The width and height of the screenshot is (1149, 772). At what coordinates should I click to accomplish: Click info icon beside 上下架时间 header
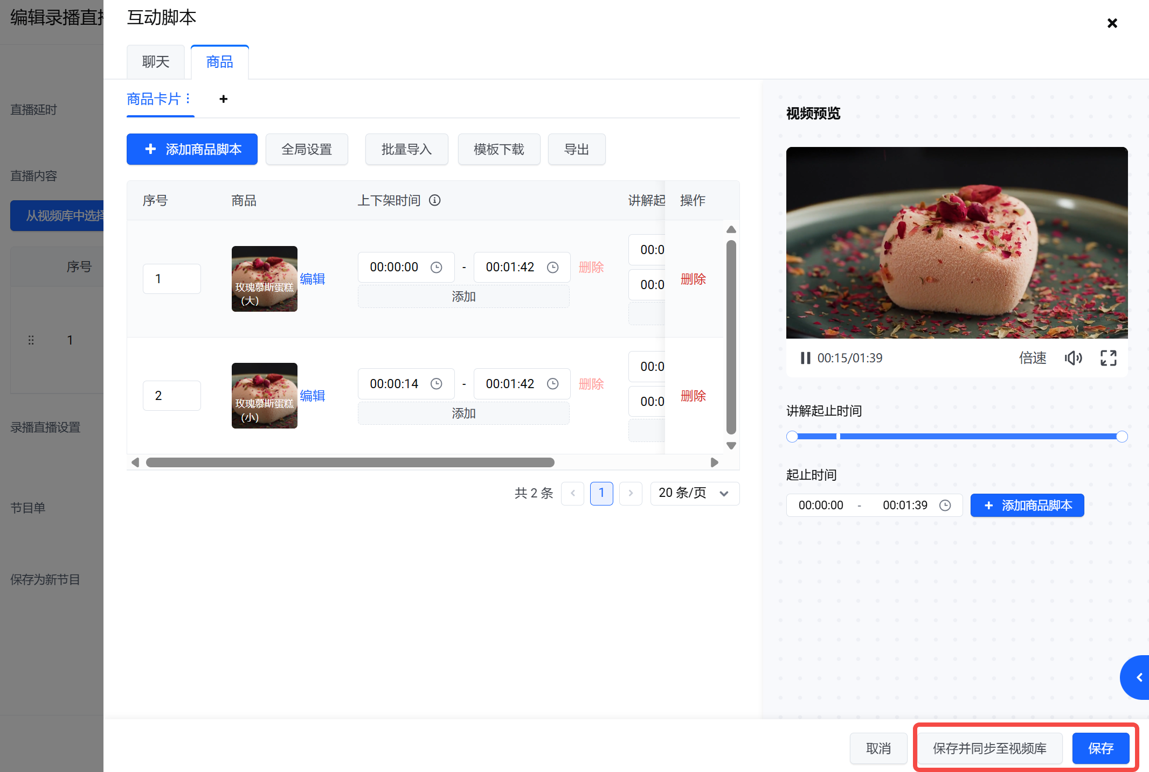click(434, 200)
